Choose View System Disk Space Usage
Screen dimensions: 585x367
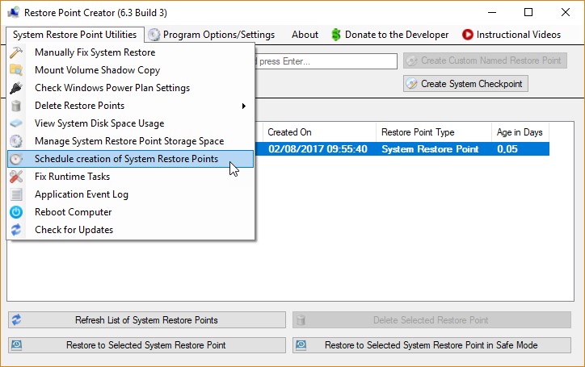[x=99, y=123]
